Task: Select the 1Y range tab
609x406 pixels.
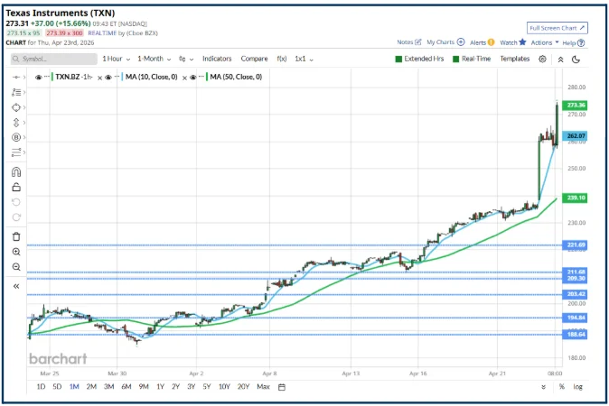Action: tap(161, 387)
